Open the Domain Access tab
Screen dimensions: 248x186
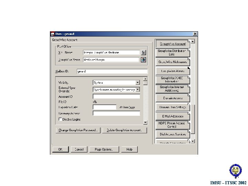[x=173, y=98]
